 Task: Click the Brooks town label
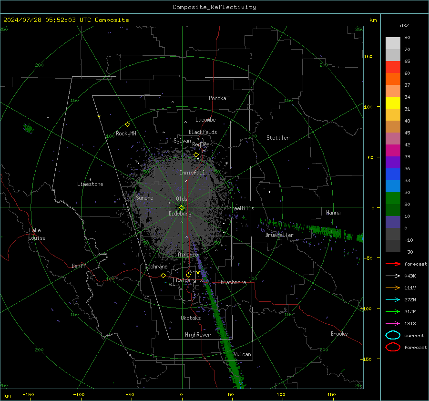coord(339,334)
